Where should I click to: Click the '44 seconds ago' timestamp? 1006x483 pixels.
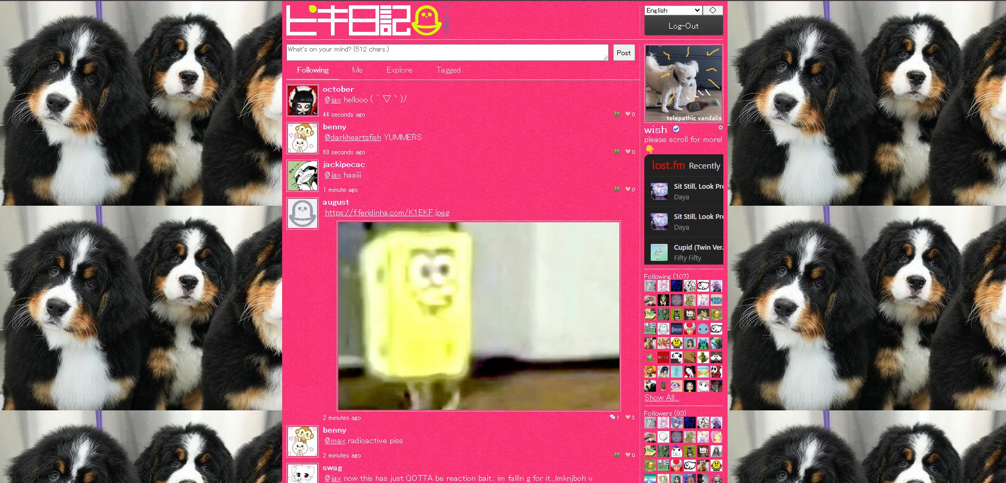point(344,115)
